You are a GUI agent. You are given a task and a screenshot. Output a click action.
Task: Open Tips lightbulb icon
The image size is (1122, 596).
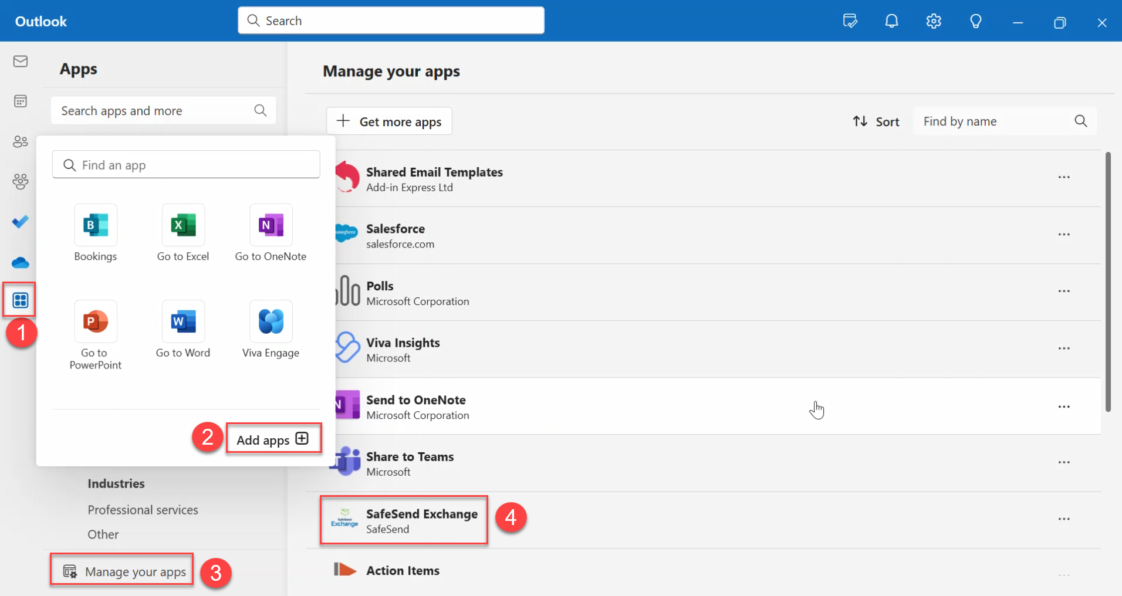click(x=976, y=21)
